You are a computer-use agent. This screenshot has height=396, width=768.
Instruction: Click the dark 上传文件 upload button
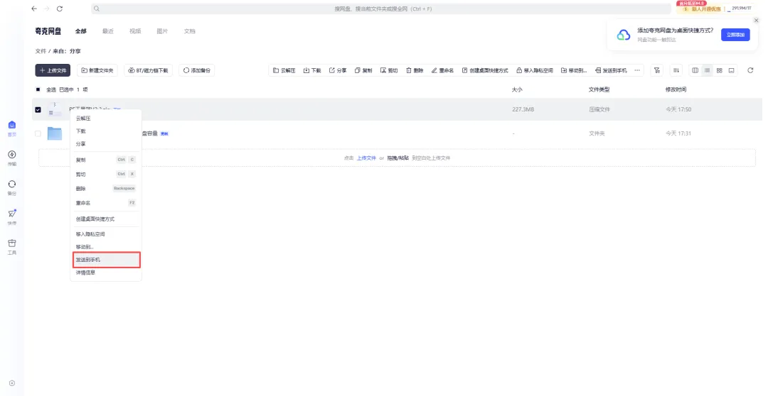(53, 70)
